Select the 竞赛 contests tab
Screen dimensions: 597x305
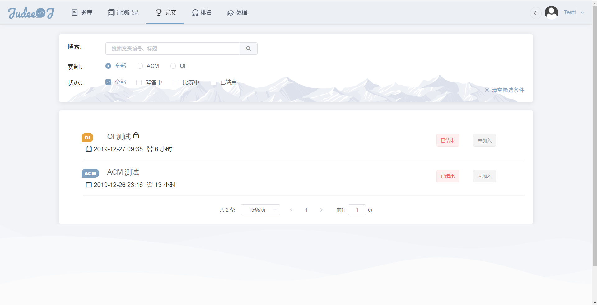[x=166, y=12]
